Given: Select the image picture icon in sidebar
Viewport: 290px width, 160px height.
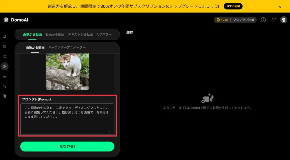Looking at the screenshot, I should click(x=5, y=76).
